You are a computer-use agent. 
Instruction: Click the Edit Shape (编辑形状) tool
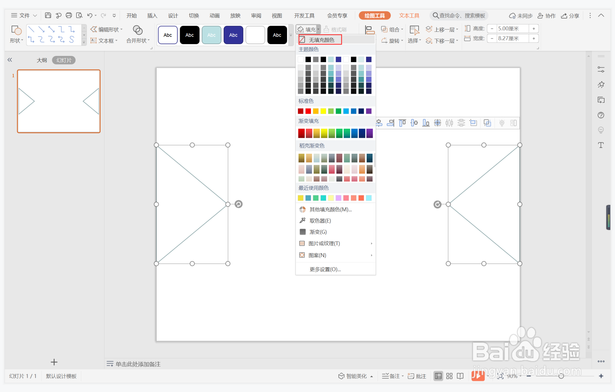tap(106, 29)
